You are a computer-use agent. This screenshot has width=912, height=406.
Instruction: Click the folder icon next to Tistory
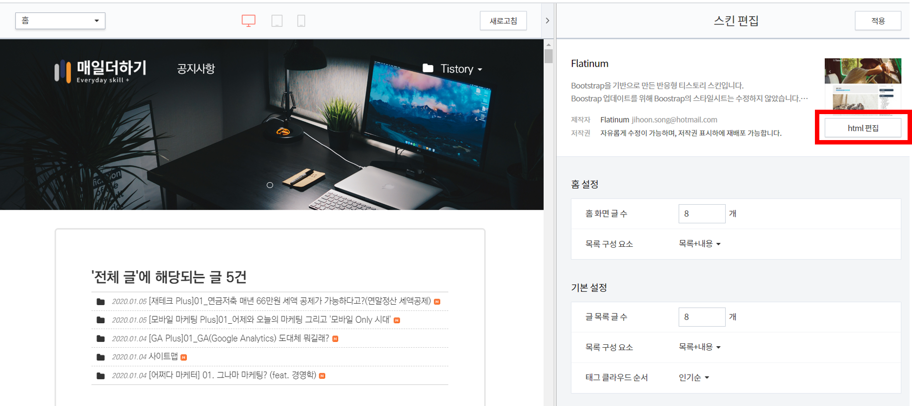tap(428, 68)
